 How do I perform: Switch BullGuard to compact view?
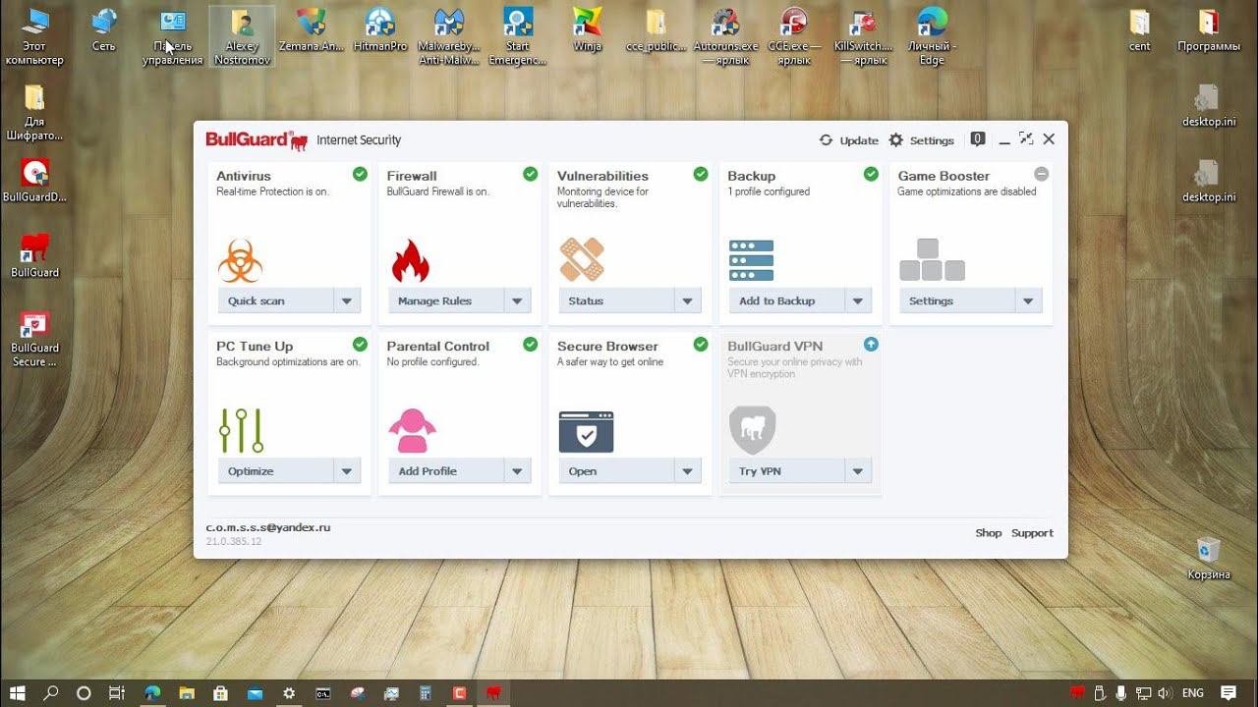[x=1026, y=139]
